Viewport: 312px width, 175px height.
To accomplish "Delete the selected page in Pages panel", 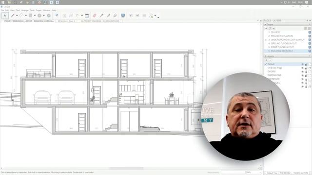I will (x=273, y=28).
